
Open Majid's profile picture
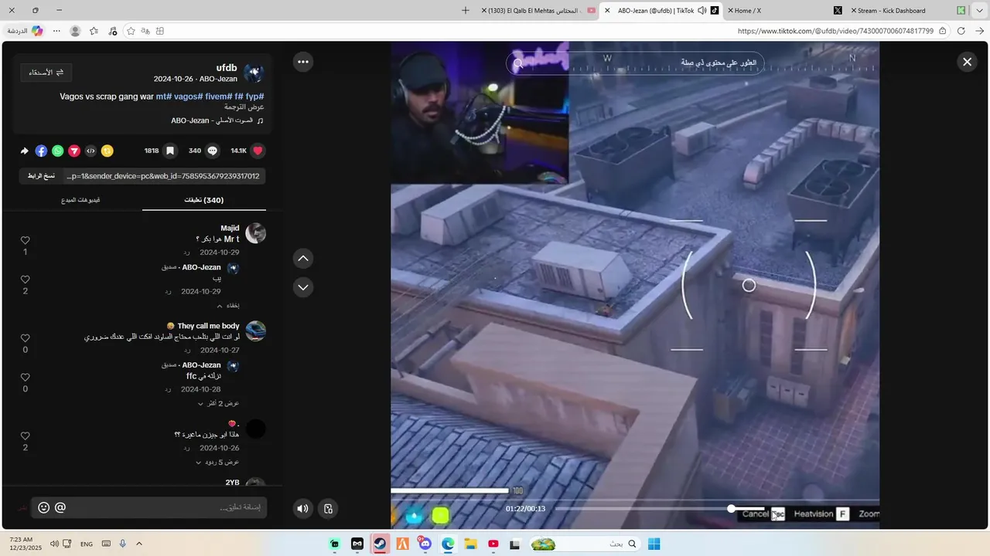[255, 233]
